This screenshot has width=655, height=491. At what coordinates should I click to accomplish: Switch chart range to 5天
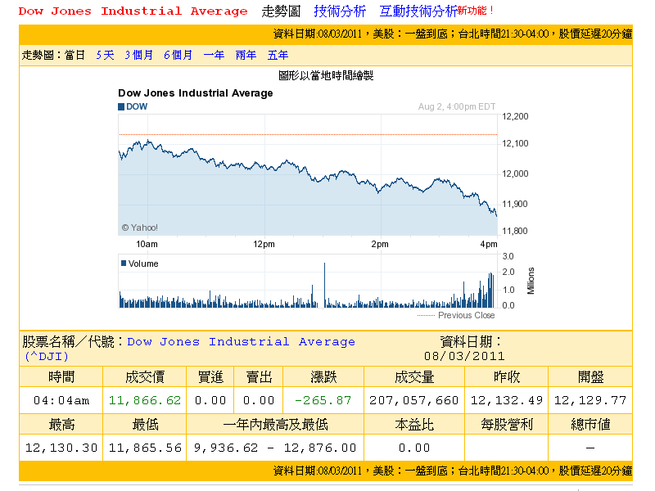pos(106,55)
